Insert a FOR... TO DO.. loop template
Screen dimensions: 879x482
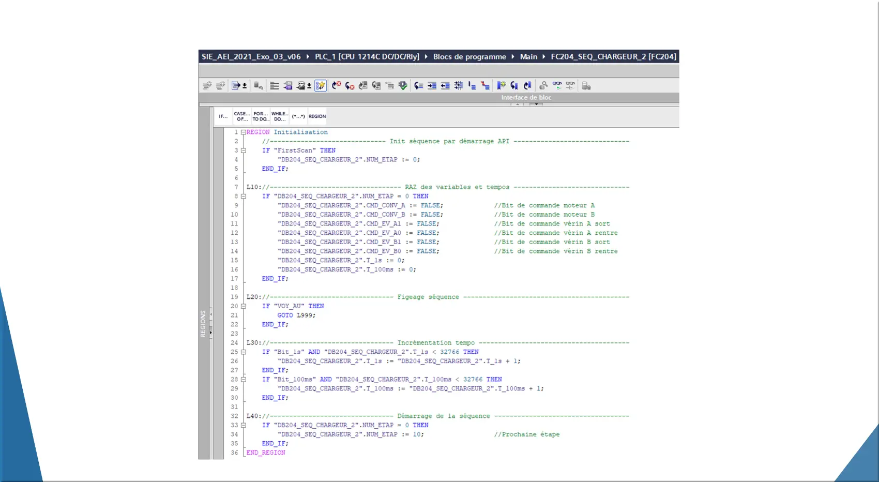(x=261, y=116)
